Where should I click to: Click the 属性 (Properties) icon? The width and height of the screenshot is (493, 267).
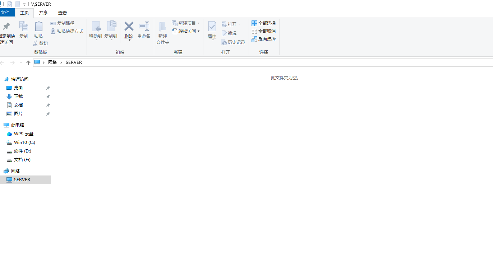(212, 26)
